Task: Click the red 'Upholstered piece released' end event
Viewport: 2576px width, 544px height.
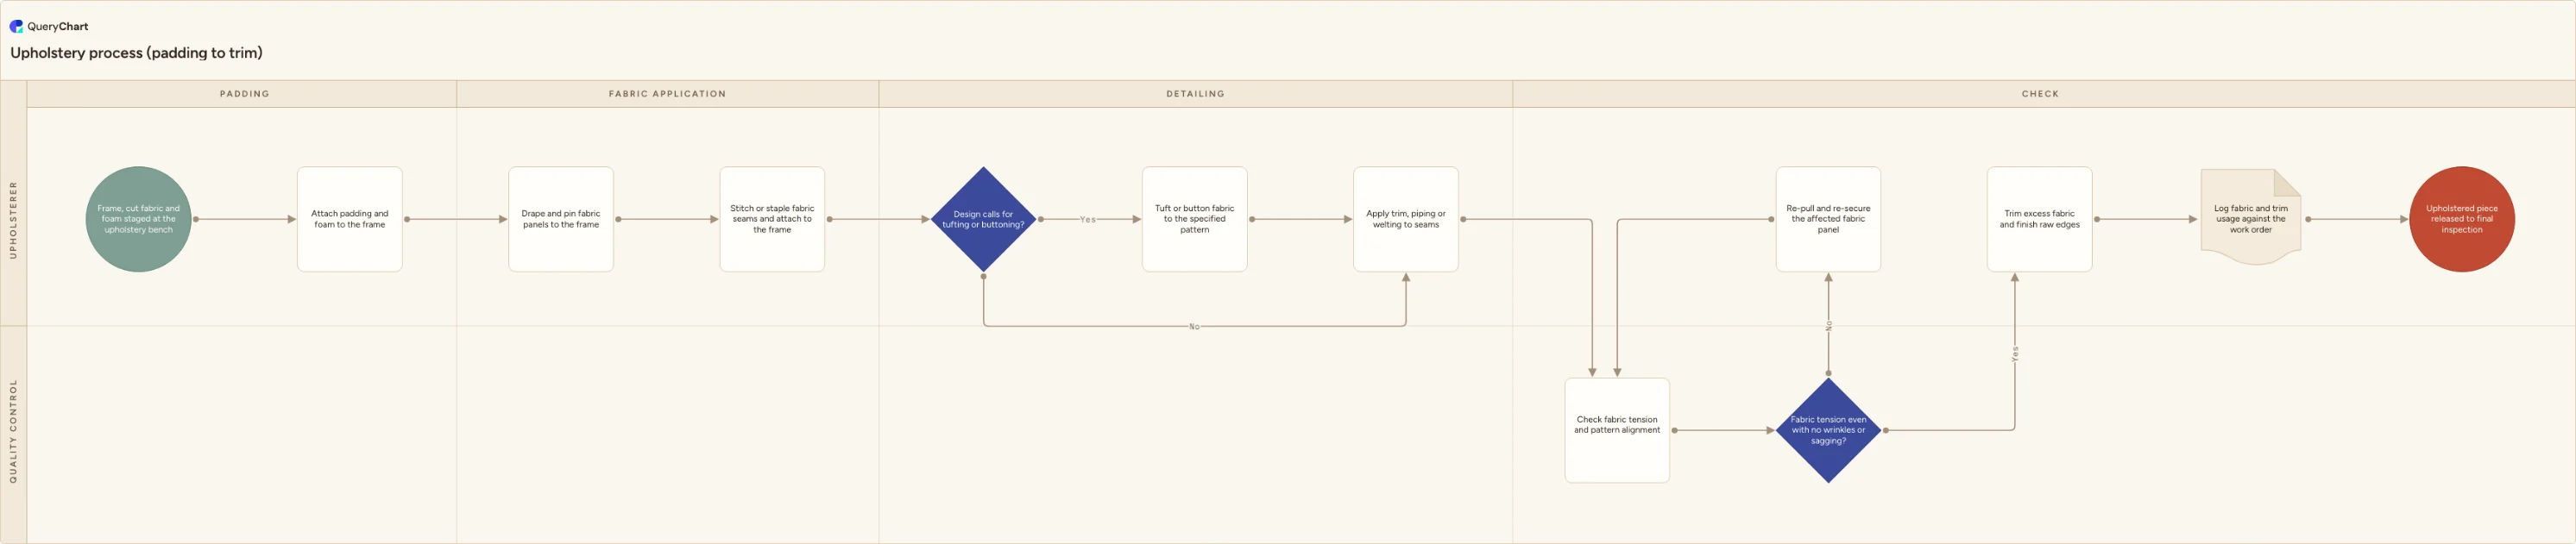Action: pos(2462,220)
